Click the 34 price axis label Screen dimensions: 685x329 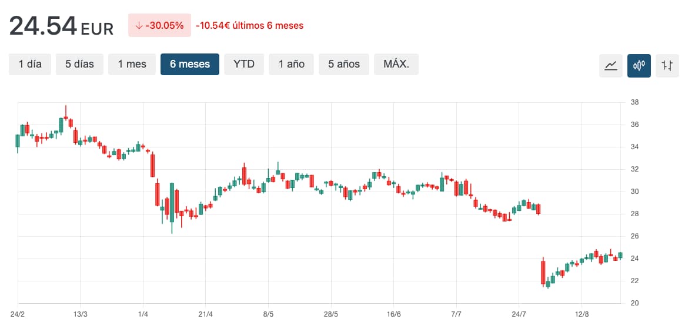pos(635,147)
